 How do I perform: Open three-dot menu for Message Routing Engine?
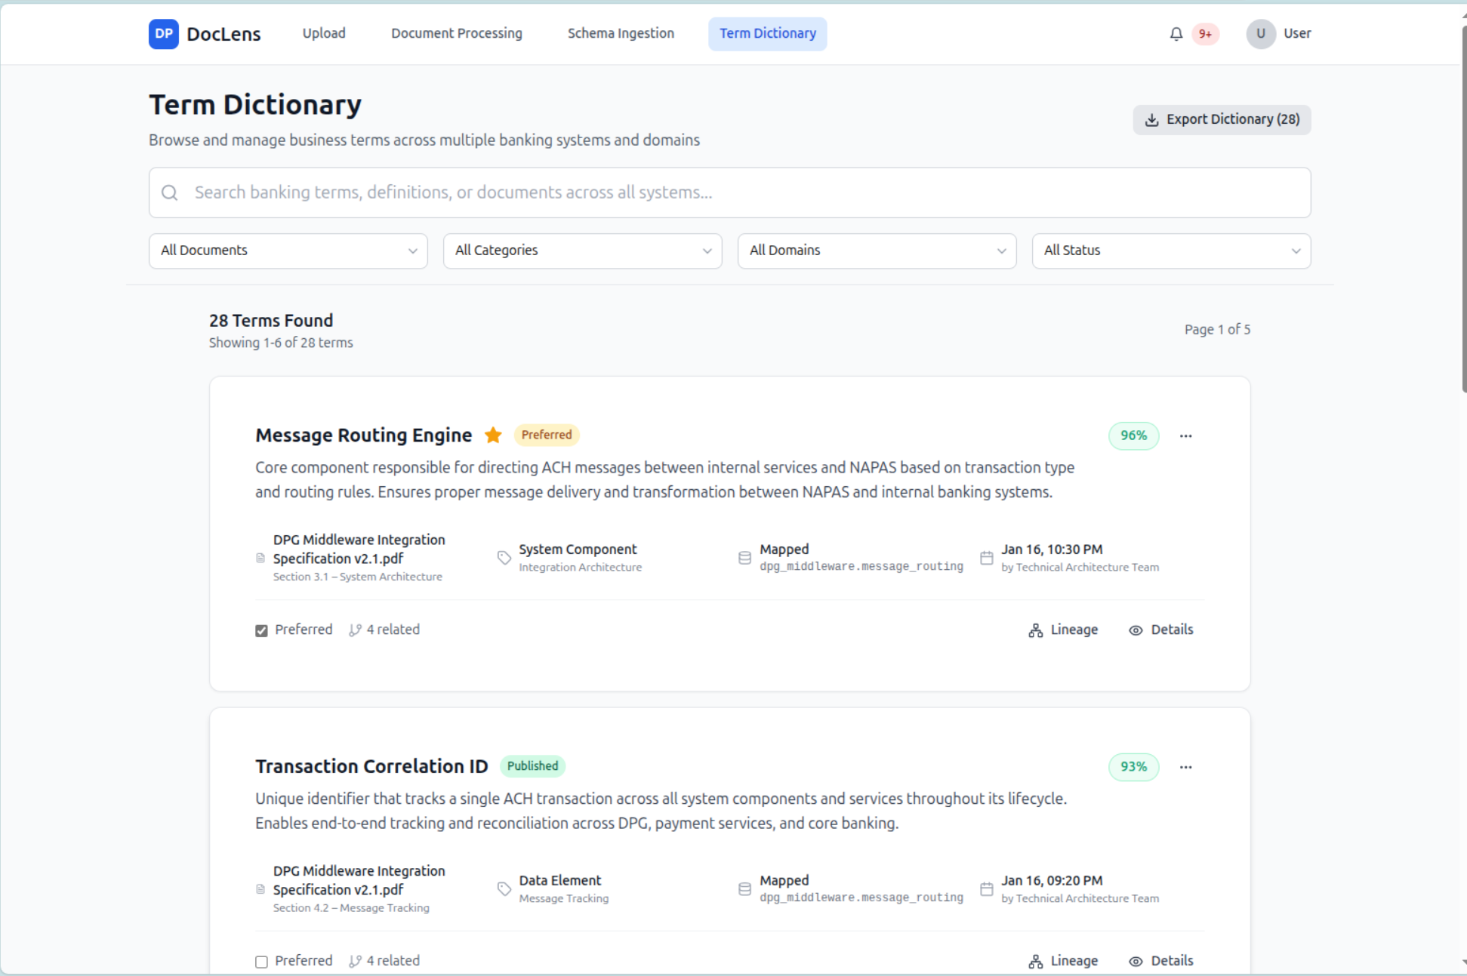1185,436
